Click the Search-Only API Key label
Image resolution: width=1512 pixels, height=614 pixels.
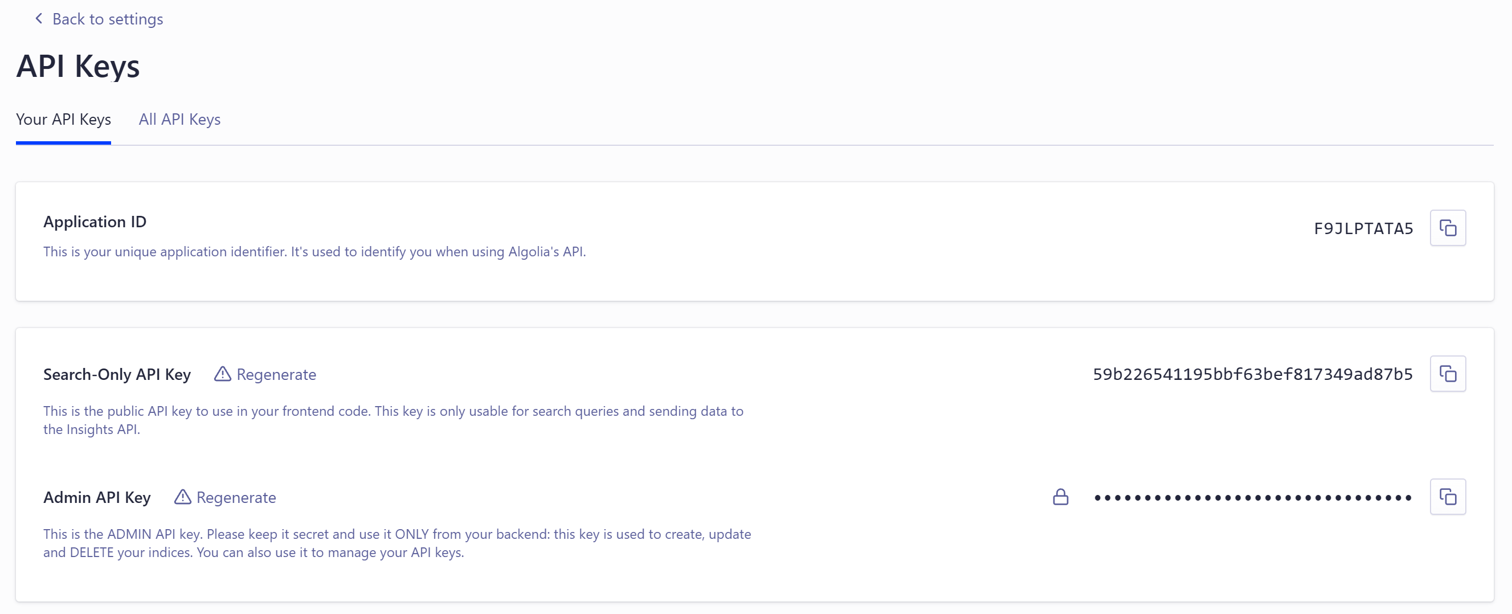point(117,375)
